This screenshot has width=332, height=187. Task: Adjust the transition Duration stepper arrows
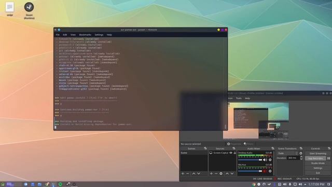pos(301,158)
